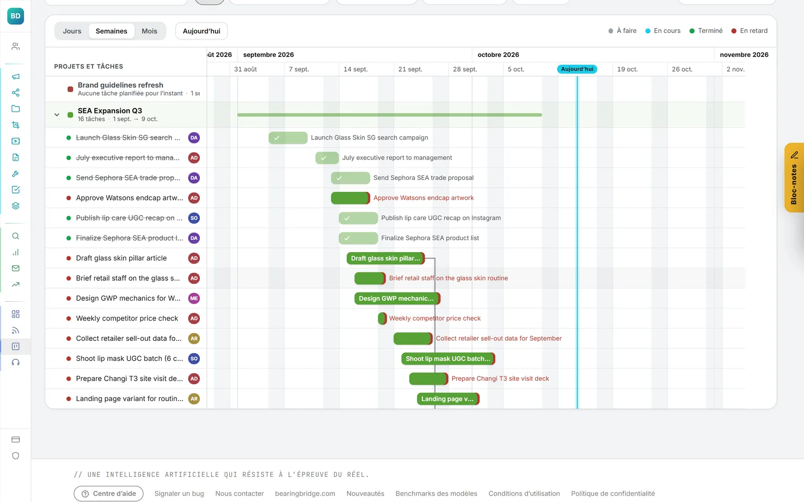The image size is (804, 502).
Task: Collapse the SEA Expansion Q3 project
Action: [x=57, y=115]
